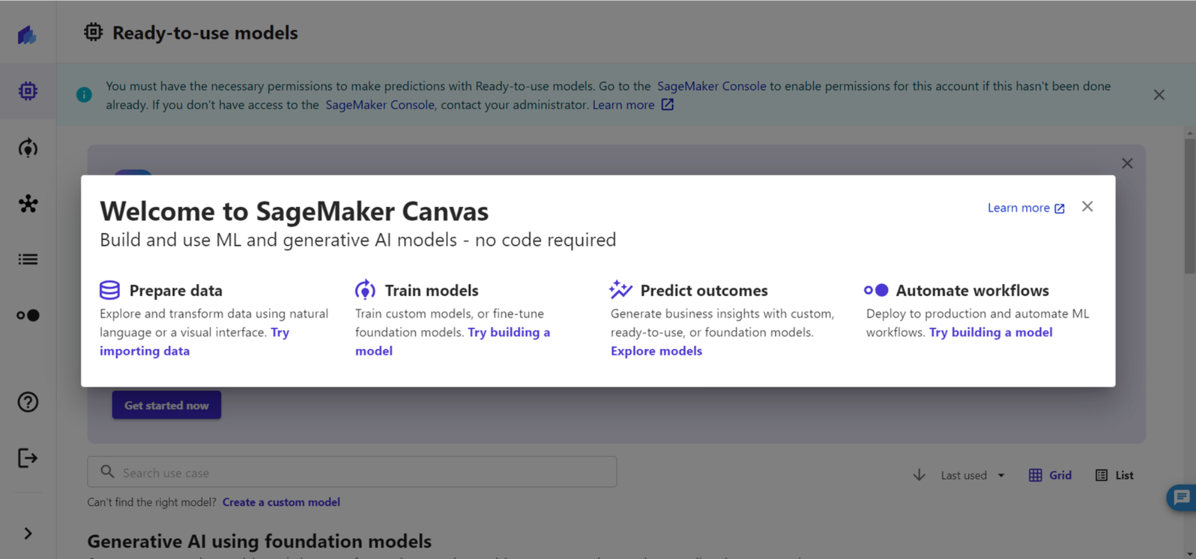Screen dimensions: 1196x559
Task: Click Learn more in permissions banner
Action: coord(623,105)
